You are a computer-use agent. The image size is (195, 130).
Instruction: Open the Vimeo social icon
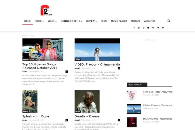click(x=153, y=28)
